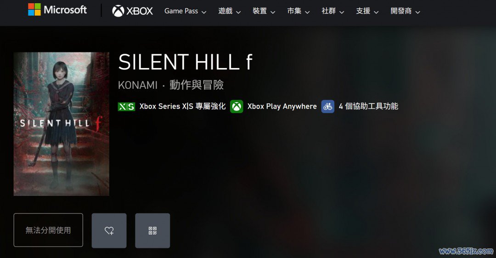Open the blue accessibility features icon
Screen dimensions: 496x258
pos(328,107)
